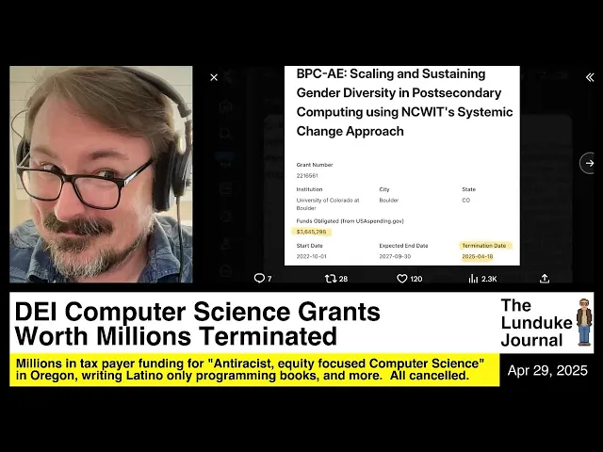Click the 'State' label
The image size is (603, 452).
coord(468,189)
